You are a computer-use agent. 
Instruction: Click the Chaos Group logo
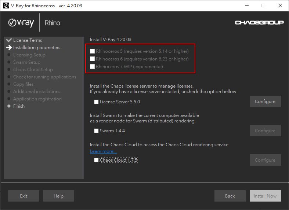(x=259, y=23)
